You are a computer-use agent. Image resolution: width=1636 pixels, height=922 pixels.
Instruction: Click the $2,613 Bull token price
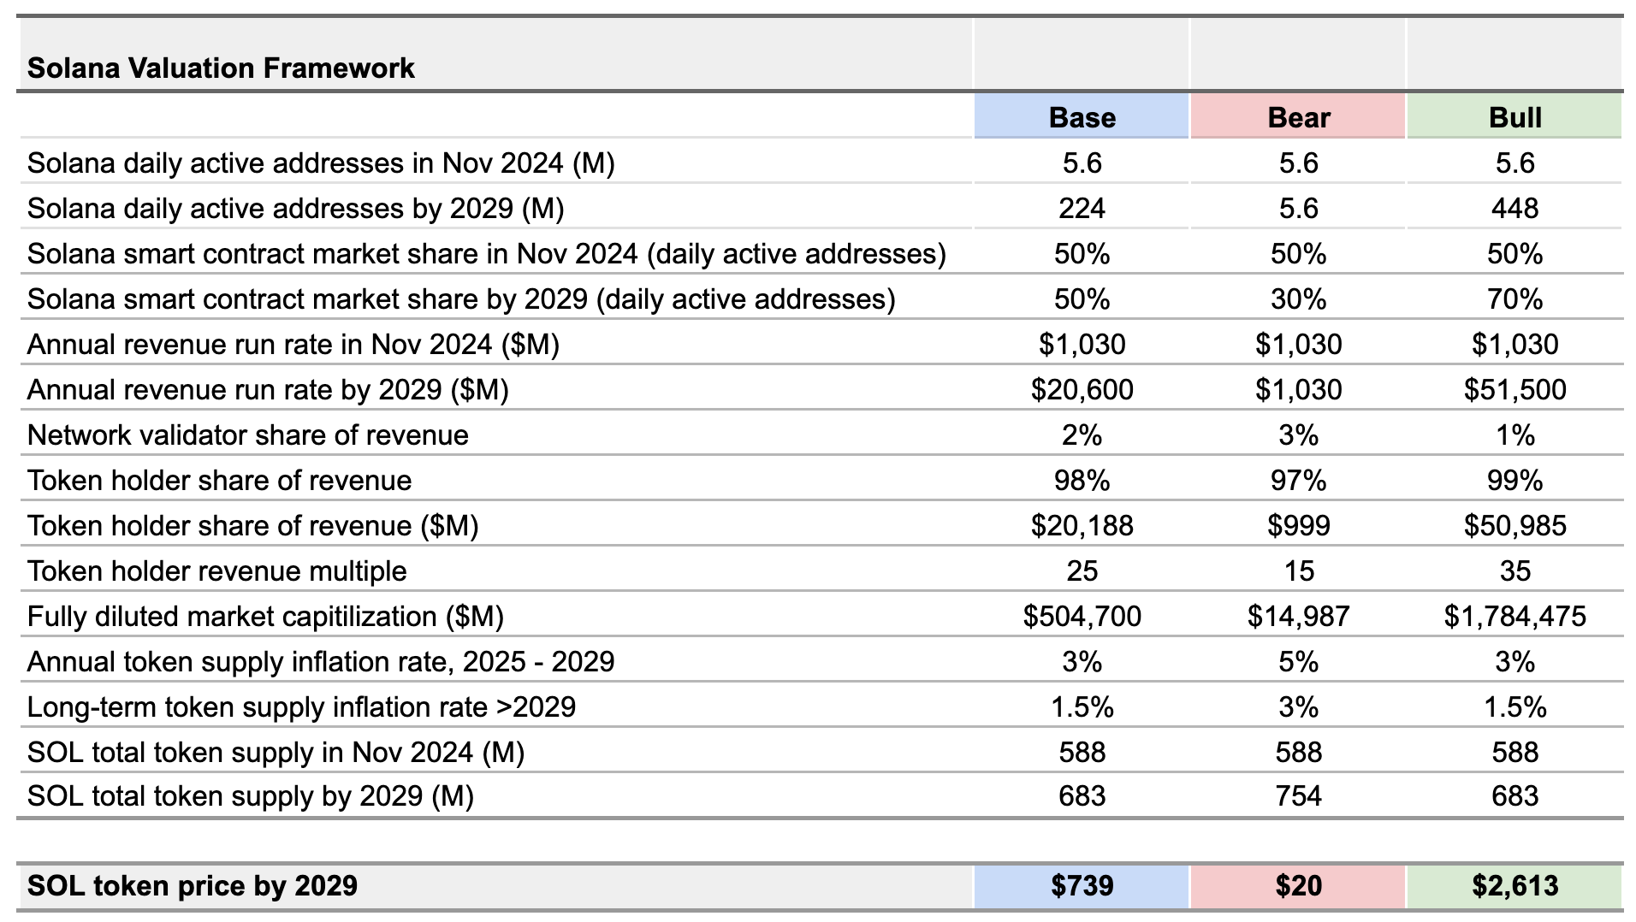click(1514, 885)
